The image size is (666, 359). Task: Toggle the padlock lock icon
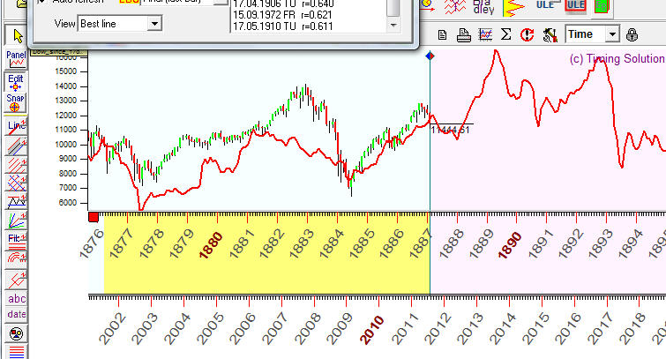coord(632,34)
